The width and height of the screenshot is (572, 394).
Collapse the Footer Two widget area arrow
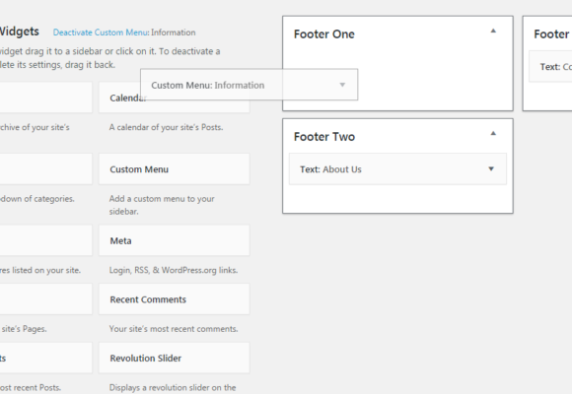[x=493, y=133]
